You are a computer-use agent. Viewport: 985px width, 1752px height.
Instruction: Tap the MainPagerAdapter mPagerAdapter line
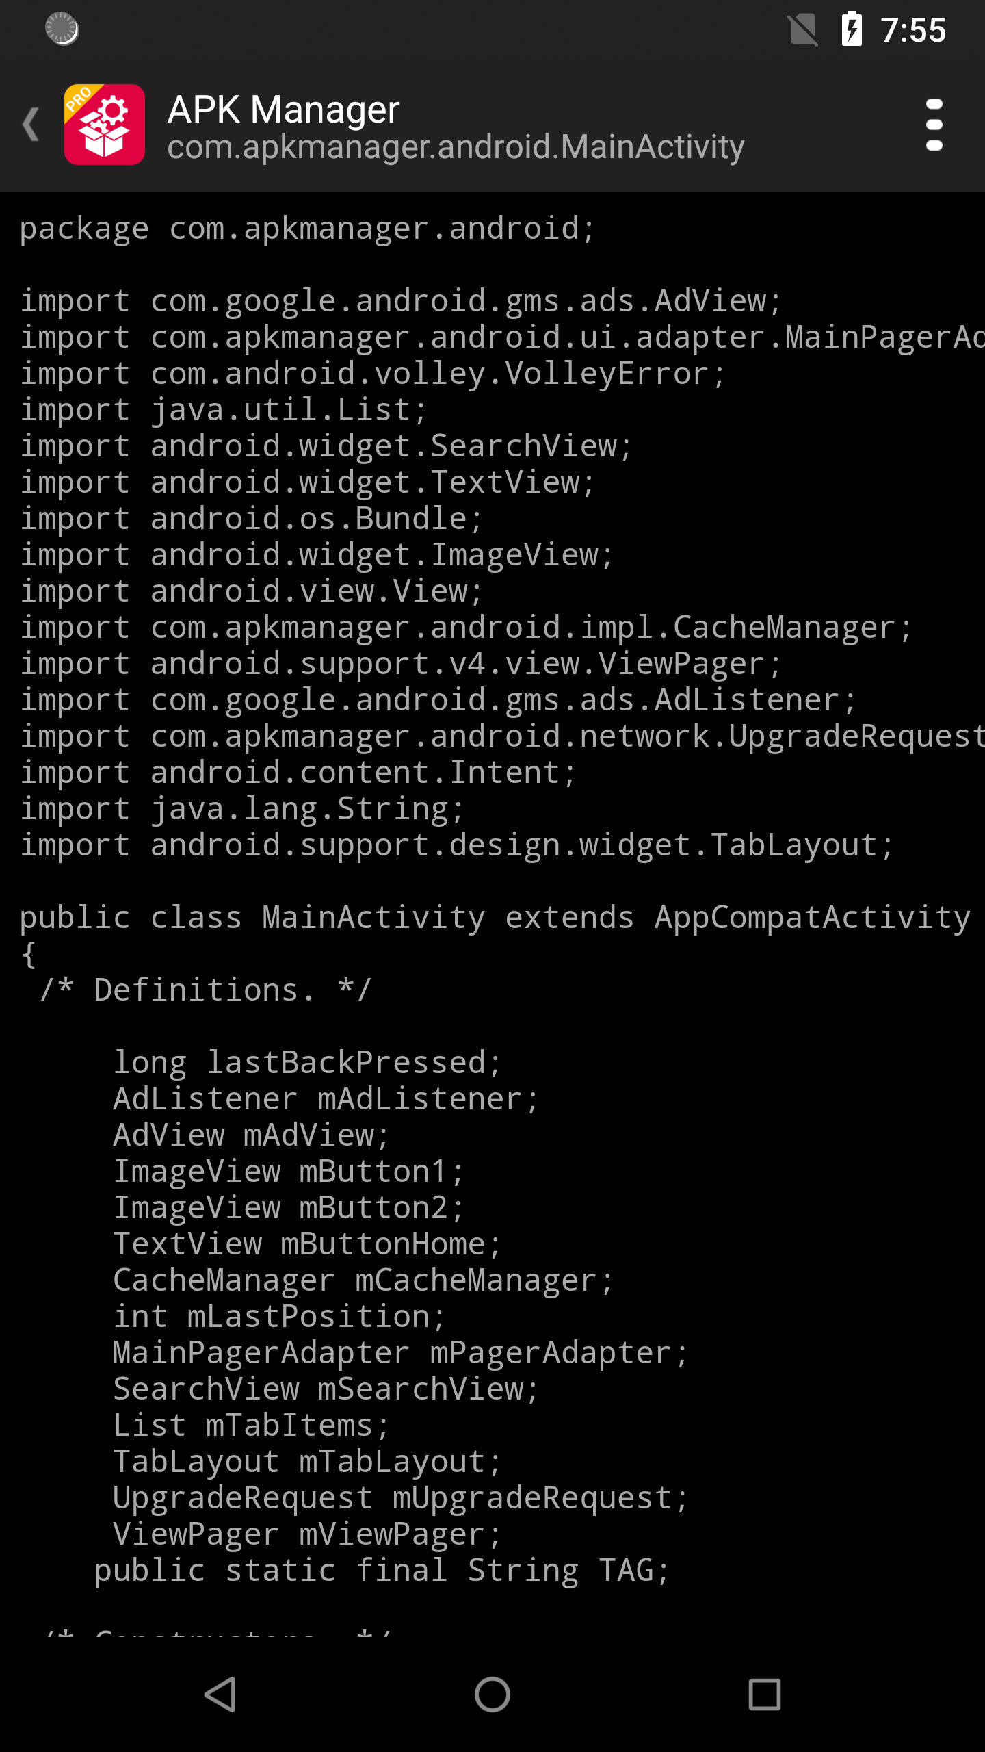401,1354
